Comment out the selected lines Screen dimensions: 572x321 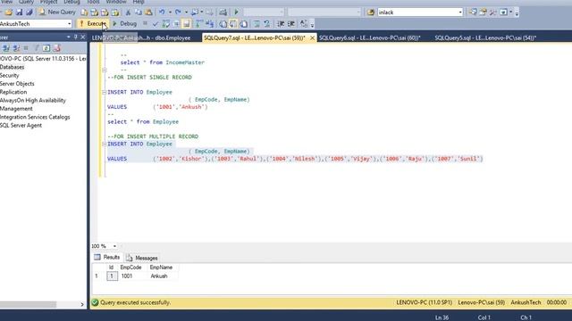[x=257, y=24]
